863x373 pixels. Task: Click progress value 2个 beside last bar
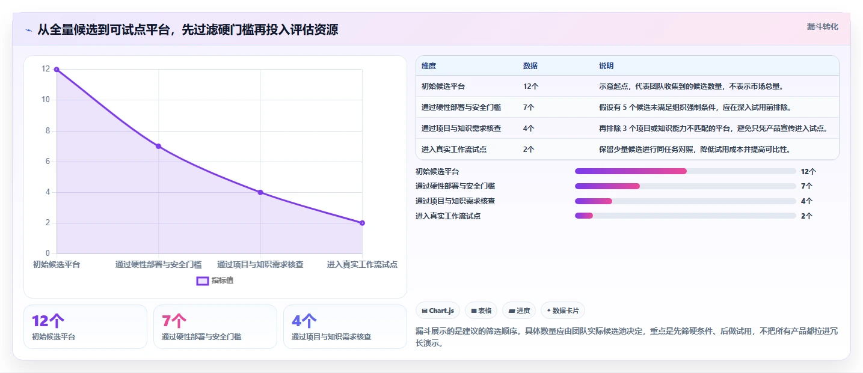pyautogui.click(x=806, y=216)
